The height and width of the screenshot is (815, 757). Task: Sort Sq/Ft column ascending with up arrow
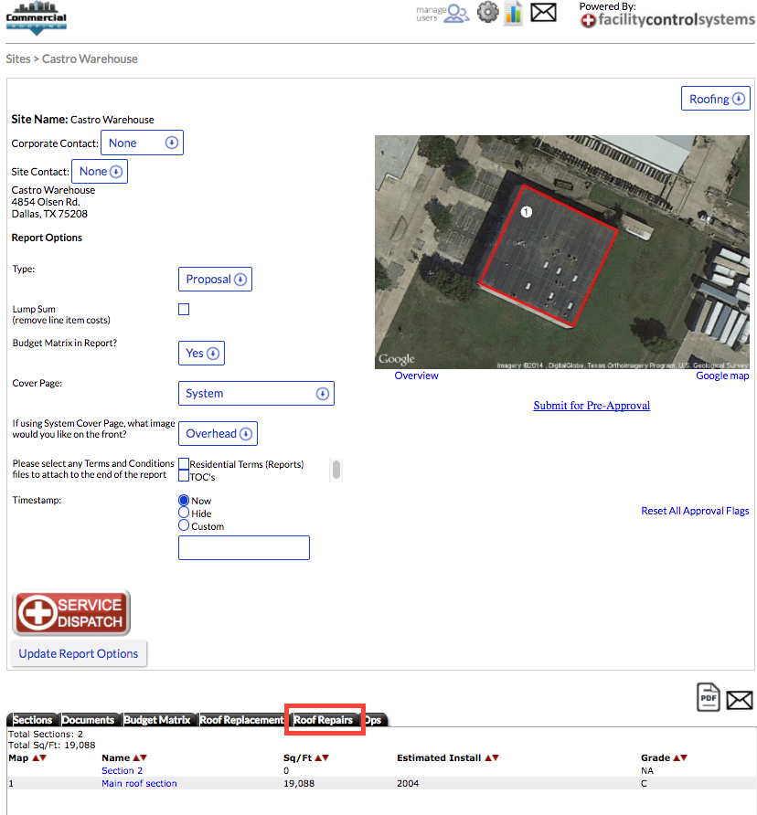[318, 757]
